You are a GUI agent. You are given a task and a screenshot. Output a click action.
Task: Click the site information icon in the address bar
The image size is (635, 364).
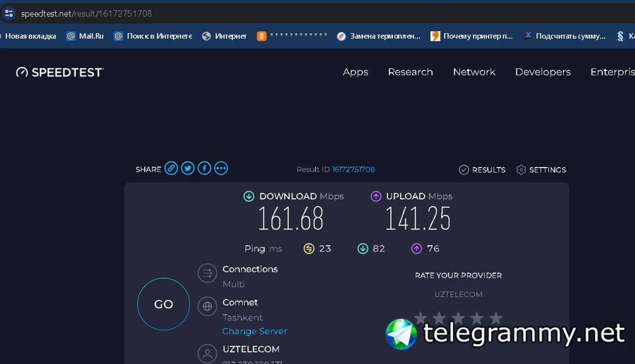click(9, 13)
